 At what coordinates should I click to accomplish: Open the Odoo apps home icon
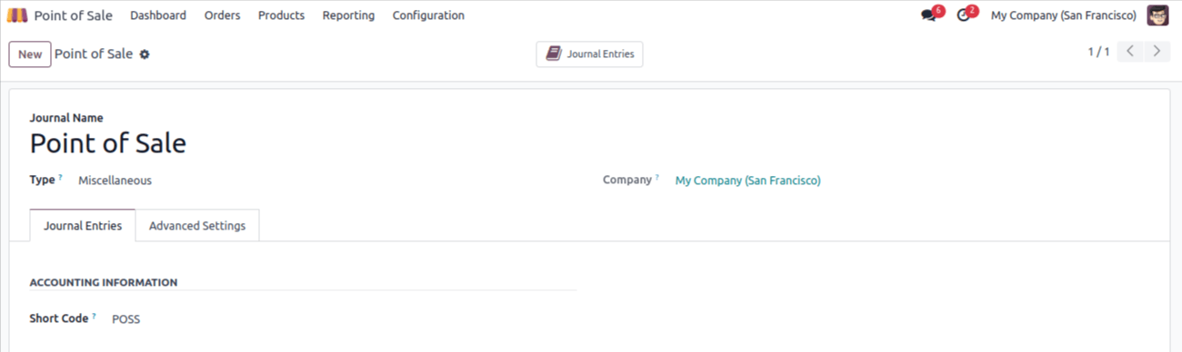click(17, 15)
